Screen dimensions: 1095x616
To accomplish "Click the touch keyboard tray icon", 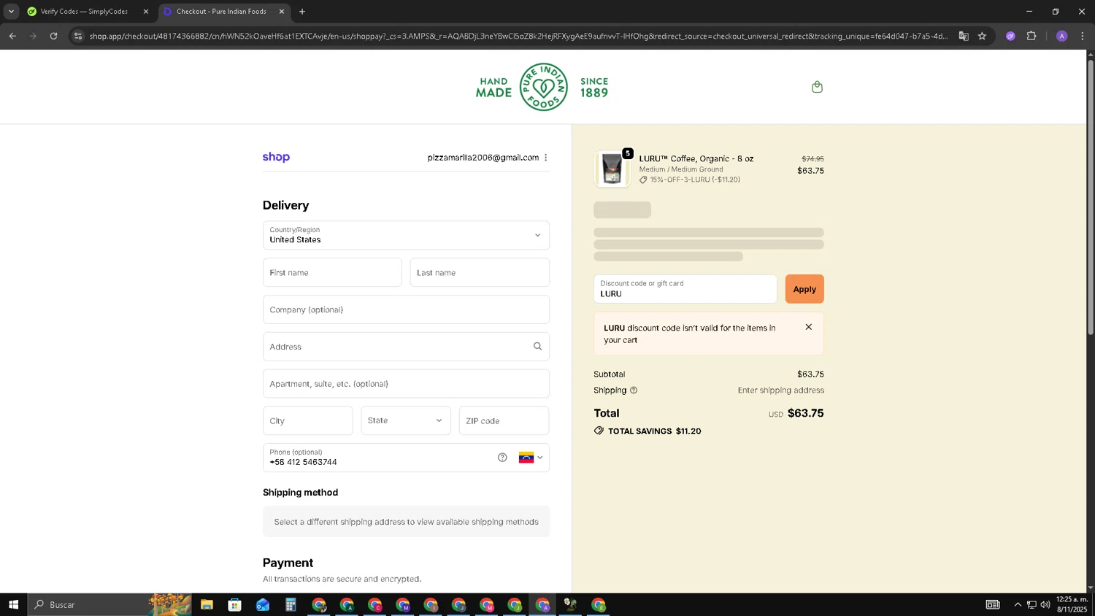I will [993, 604].
